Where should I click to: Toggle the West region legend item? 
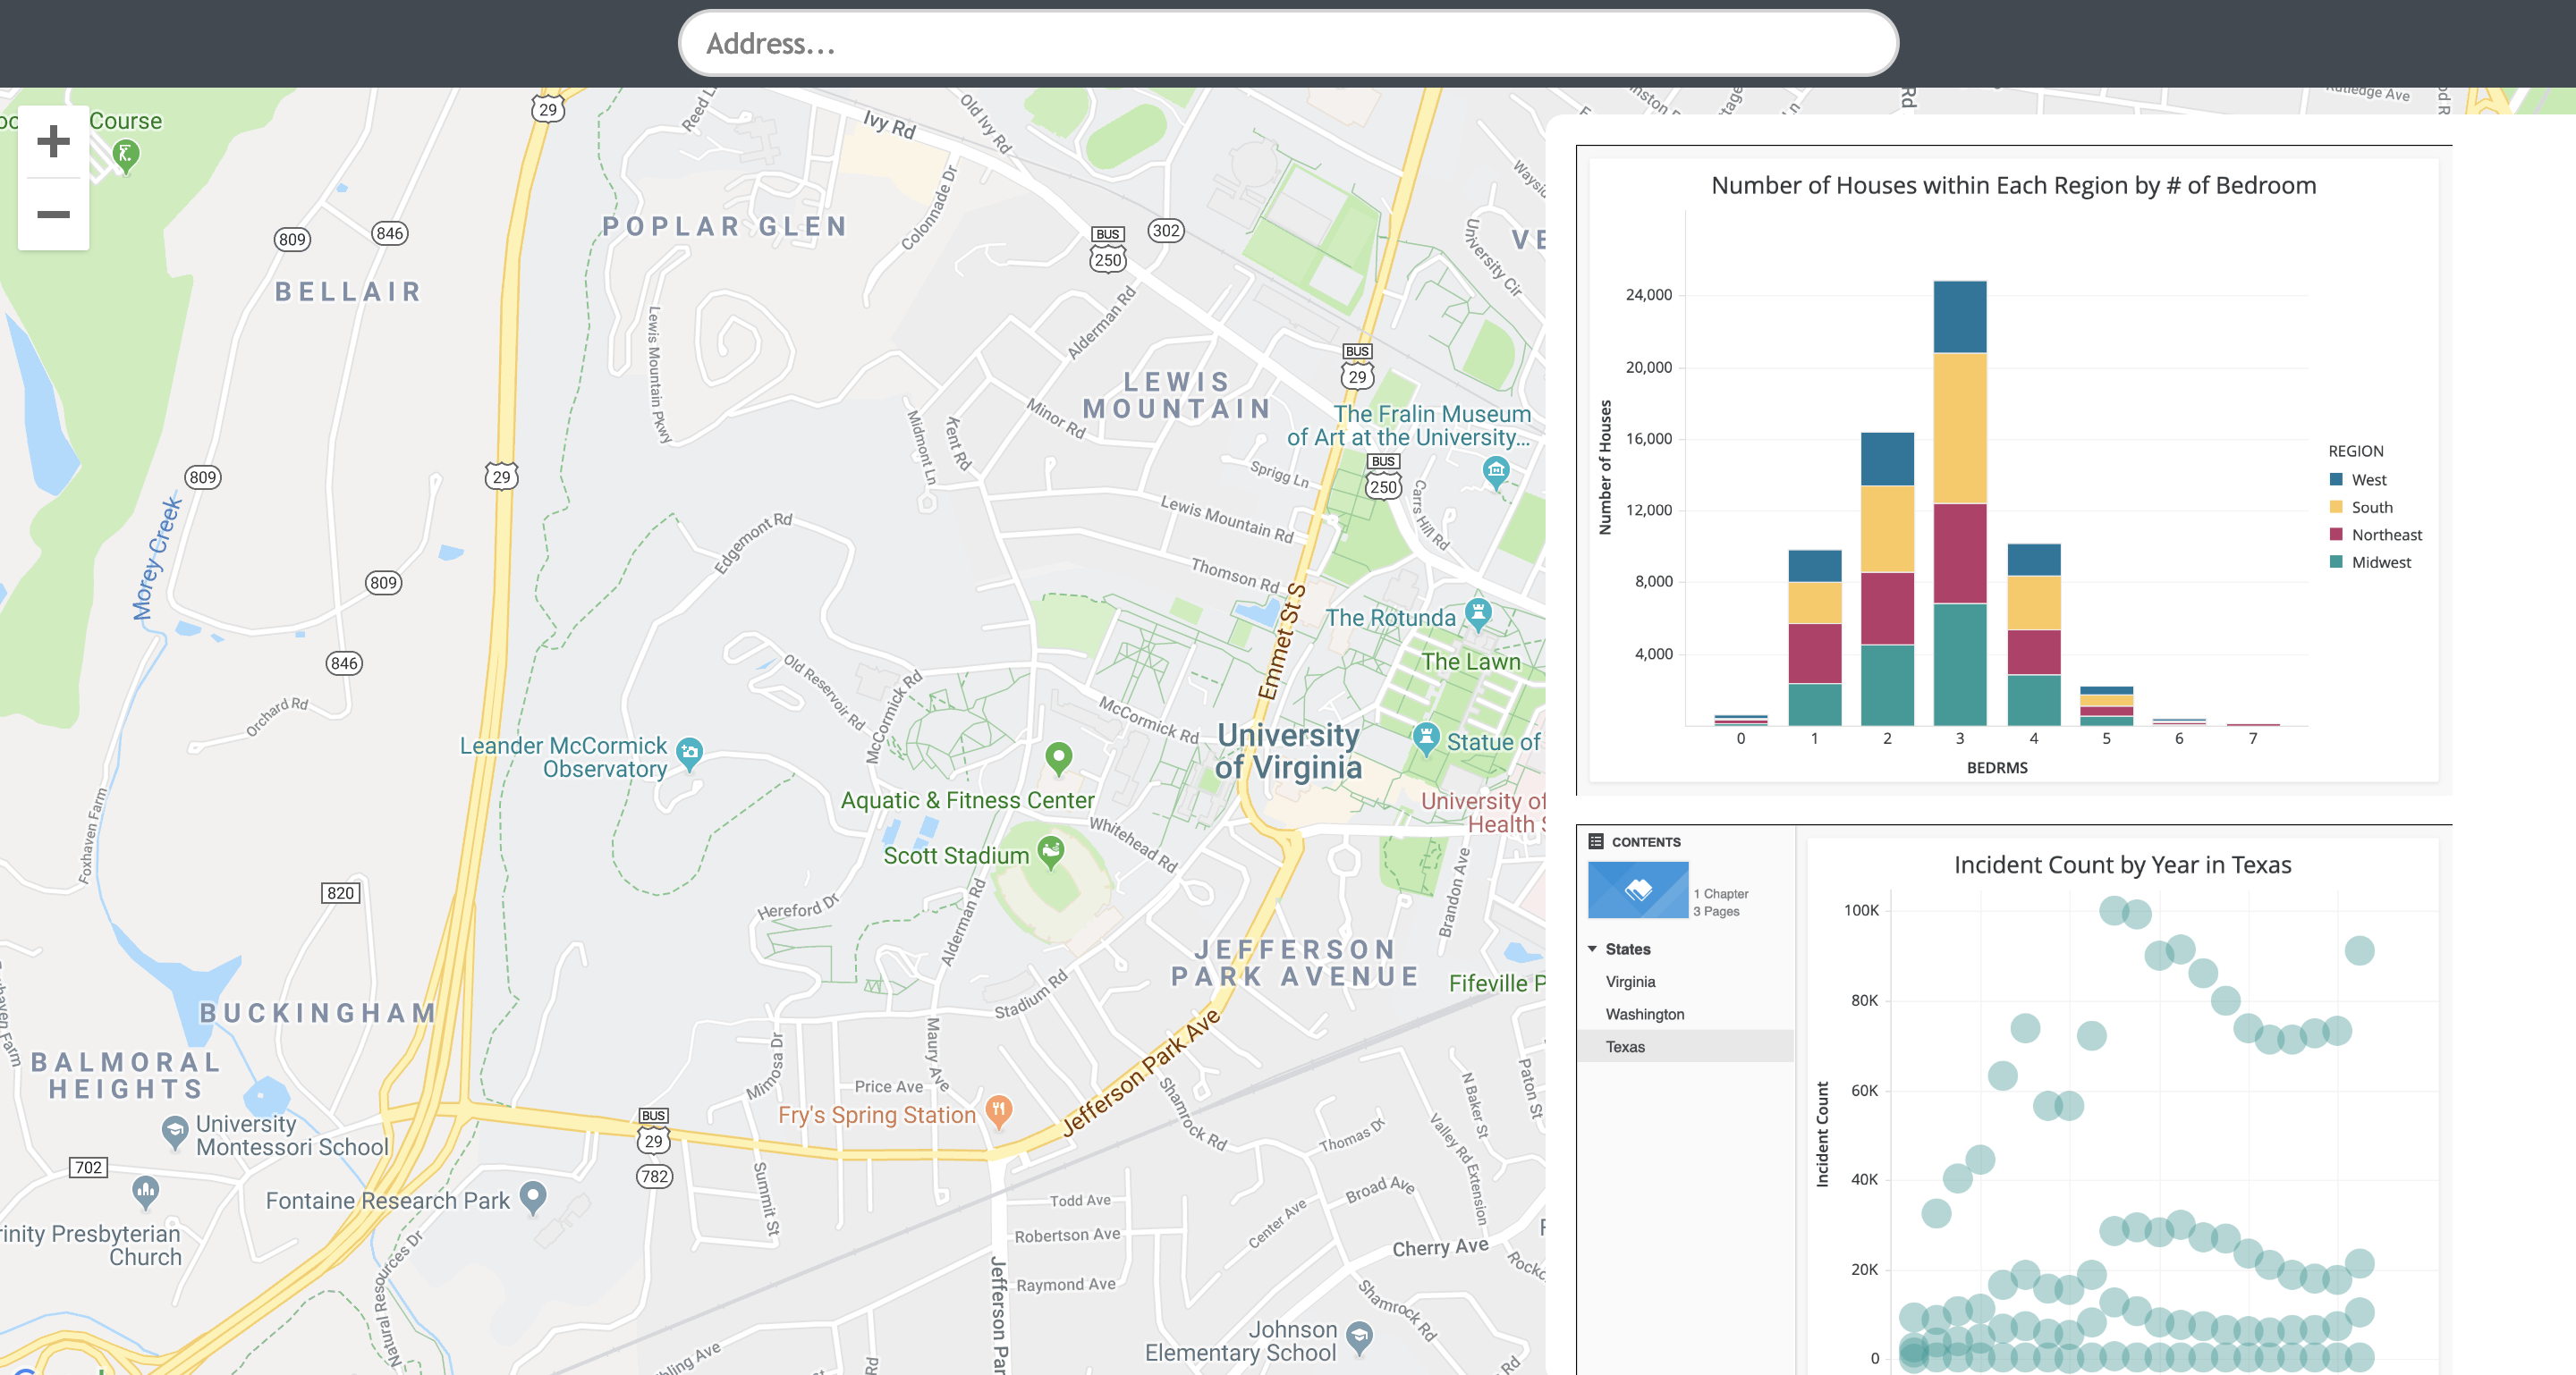click(2368, 480)
